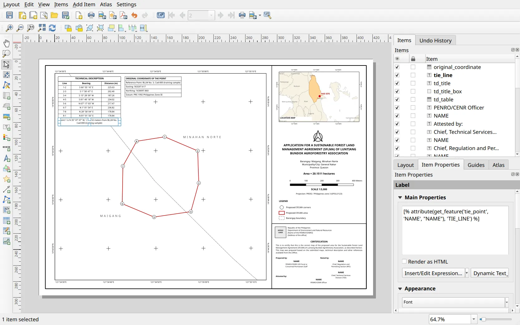The image size is (520, 325).
Task: Zoom out of the layout
Action: [20, 28]
